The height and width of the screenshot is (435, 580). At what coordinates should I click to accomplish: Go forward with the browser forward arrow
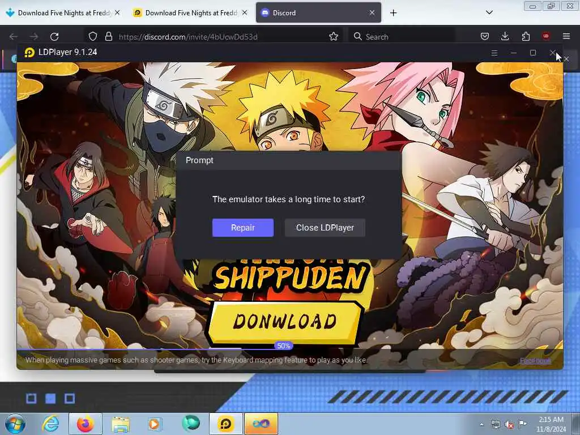point(34,36)
